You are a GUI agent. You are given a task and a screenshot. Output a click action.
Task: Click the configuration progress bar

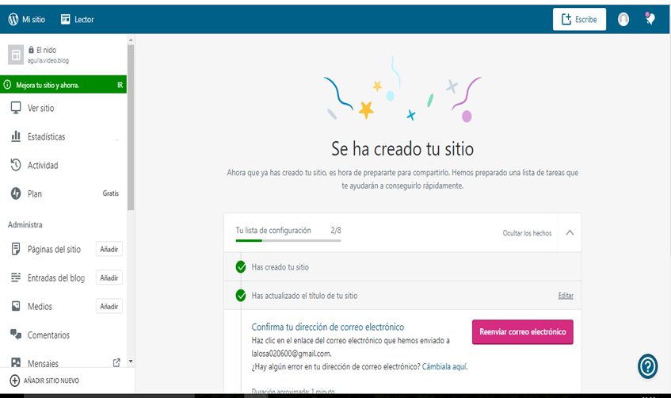point(288,241)
